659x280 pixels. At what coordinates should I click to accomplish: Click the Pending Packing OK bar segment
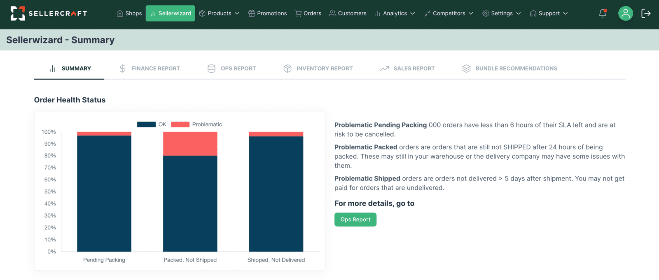click(x=104, y=194)
